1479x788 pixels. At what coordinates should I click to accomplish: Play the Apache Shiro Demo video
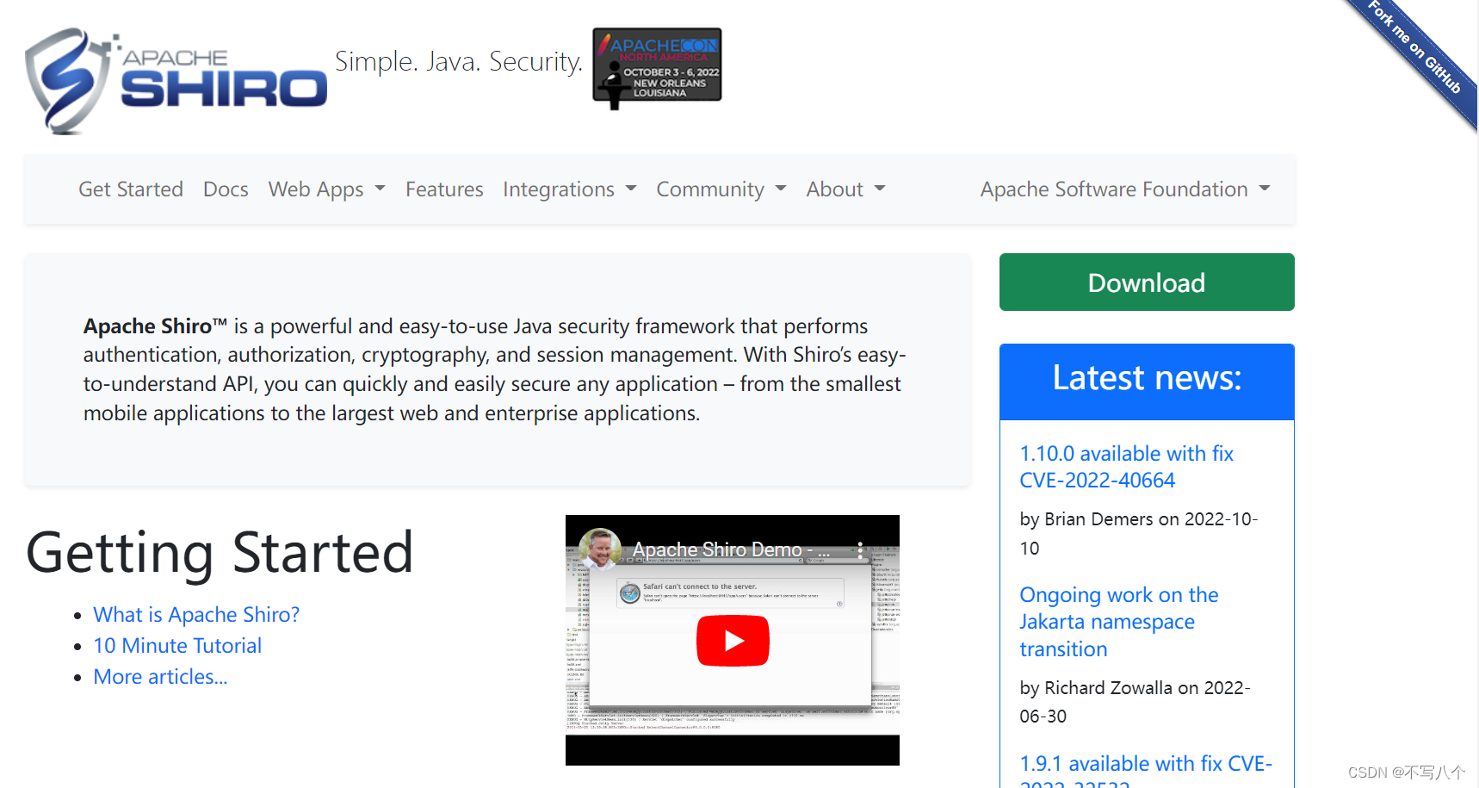[x=733, y=641]
